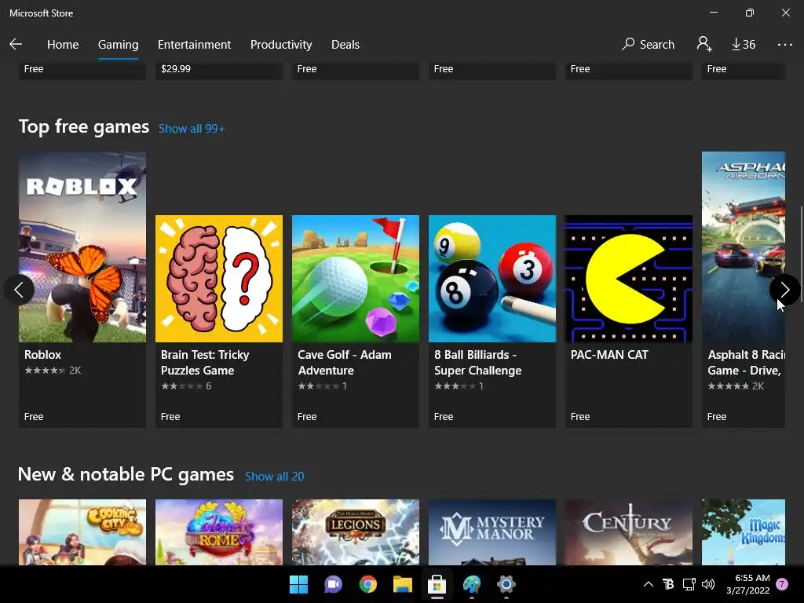Show the previous top free games with left chevron
Screen dimensions: 804x603
click(19, 290)
